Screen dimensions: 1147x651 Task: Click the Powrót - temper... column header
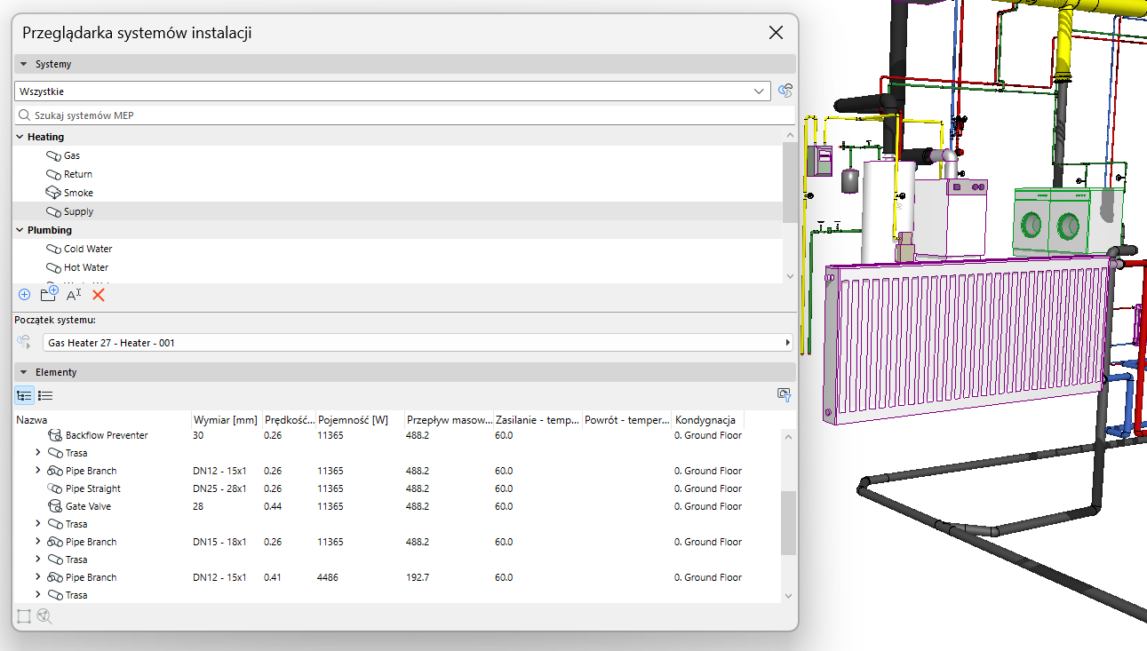pyautogui.click(x=626, y=419)
